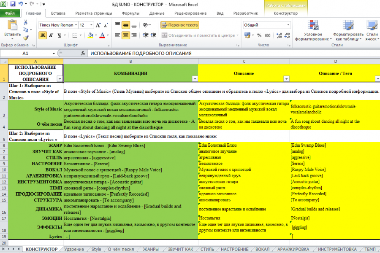380x253 pixels.
Task: Click the next sheet navigation arrow
Action: tap(14, 249)
